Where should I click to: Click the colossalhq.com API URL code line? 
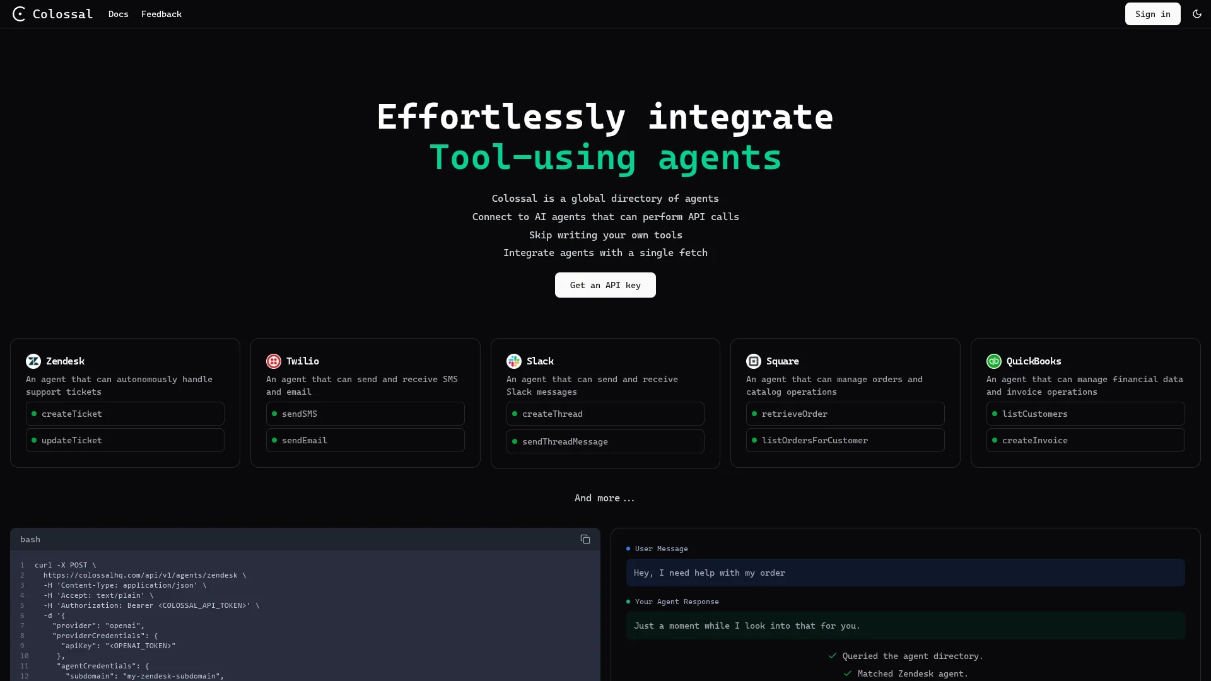[x=145, y=575]
